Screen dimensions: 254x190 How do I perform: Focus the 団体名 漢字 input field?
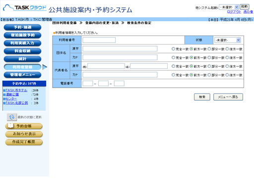pyautogui.click(x=120, y=48)
